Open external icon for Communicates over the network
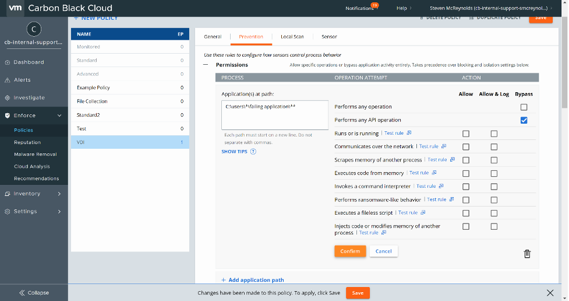569x301 pixels. pyautogui.click(x=444, y=146)
